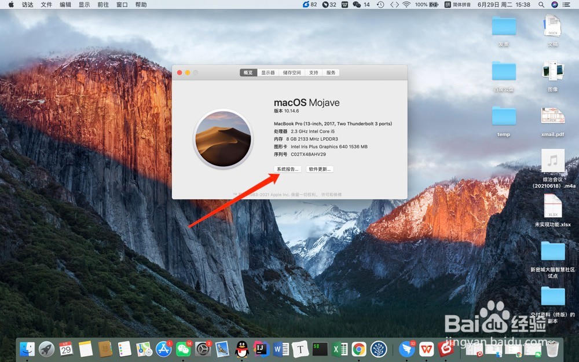Image resolution: width=579 pixels, height=362 pixels.
Task: Open the Reminders app in dock
Action: [125, 349]
